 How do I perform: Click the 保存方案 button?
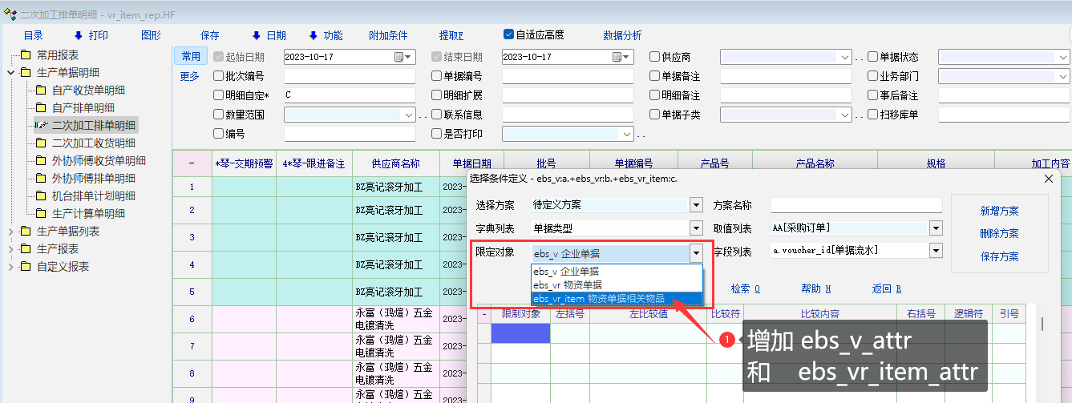coord(999,256)
